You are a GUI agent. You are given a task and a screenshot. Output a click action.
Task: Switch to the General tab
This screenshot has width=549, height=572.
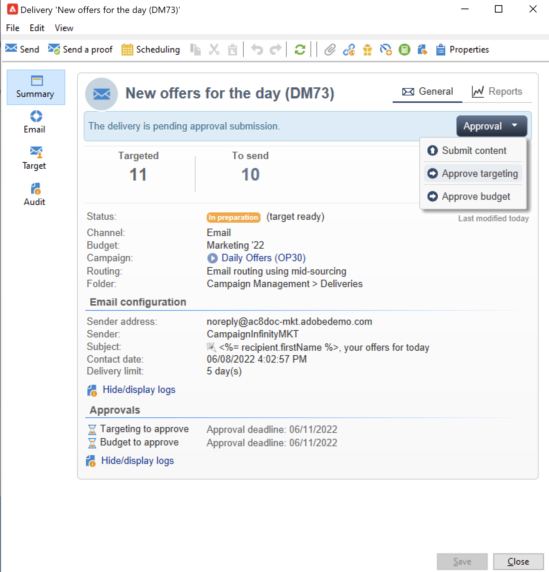[x=427, y=91]
